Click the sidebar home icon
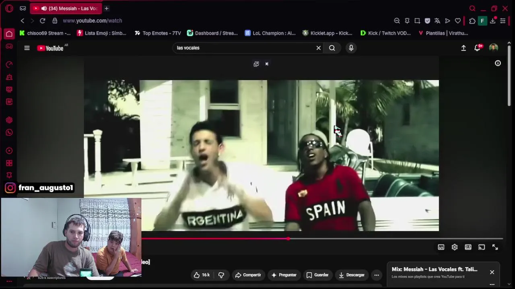Image resolution: width=515 pixels, height=289 pixels. point(9,34)
